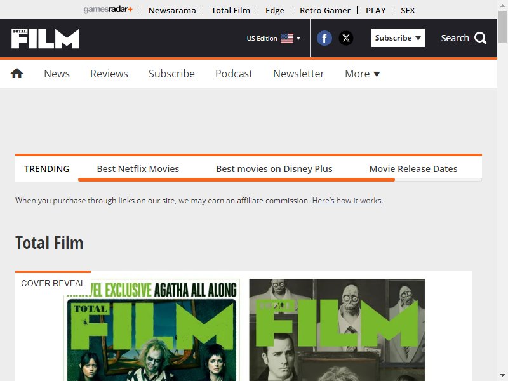Open Best movies on Disney Plus
The image size is (508, 381).
point(274,169)
